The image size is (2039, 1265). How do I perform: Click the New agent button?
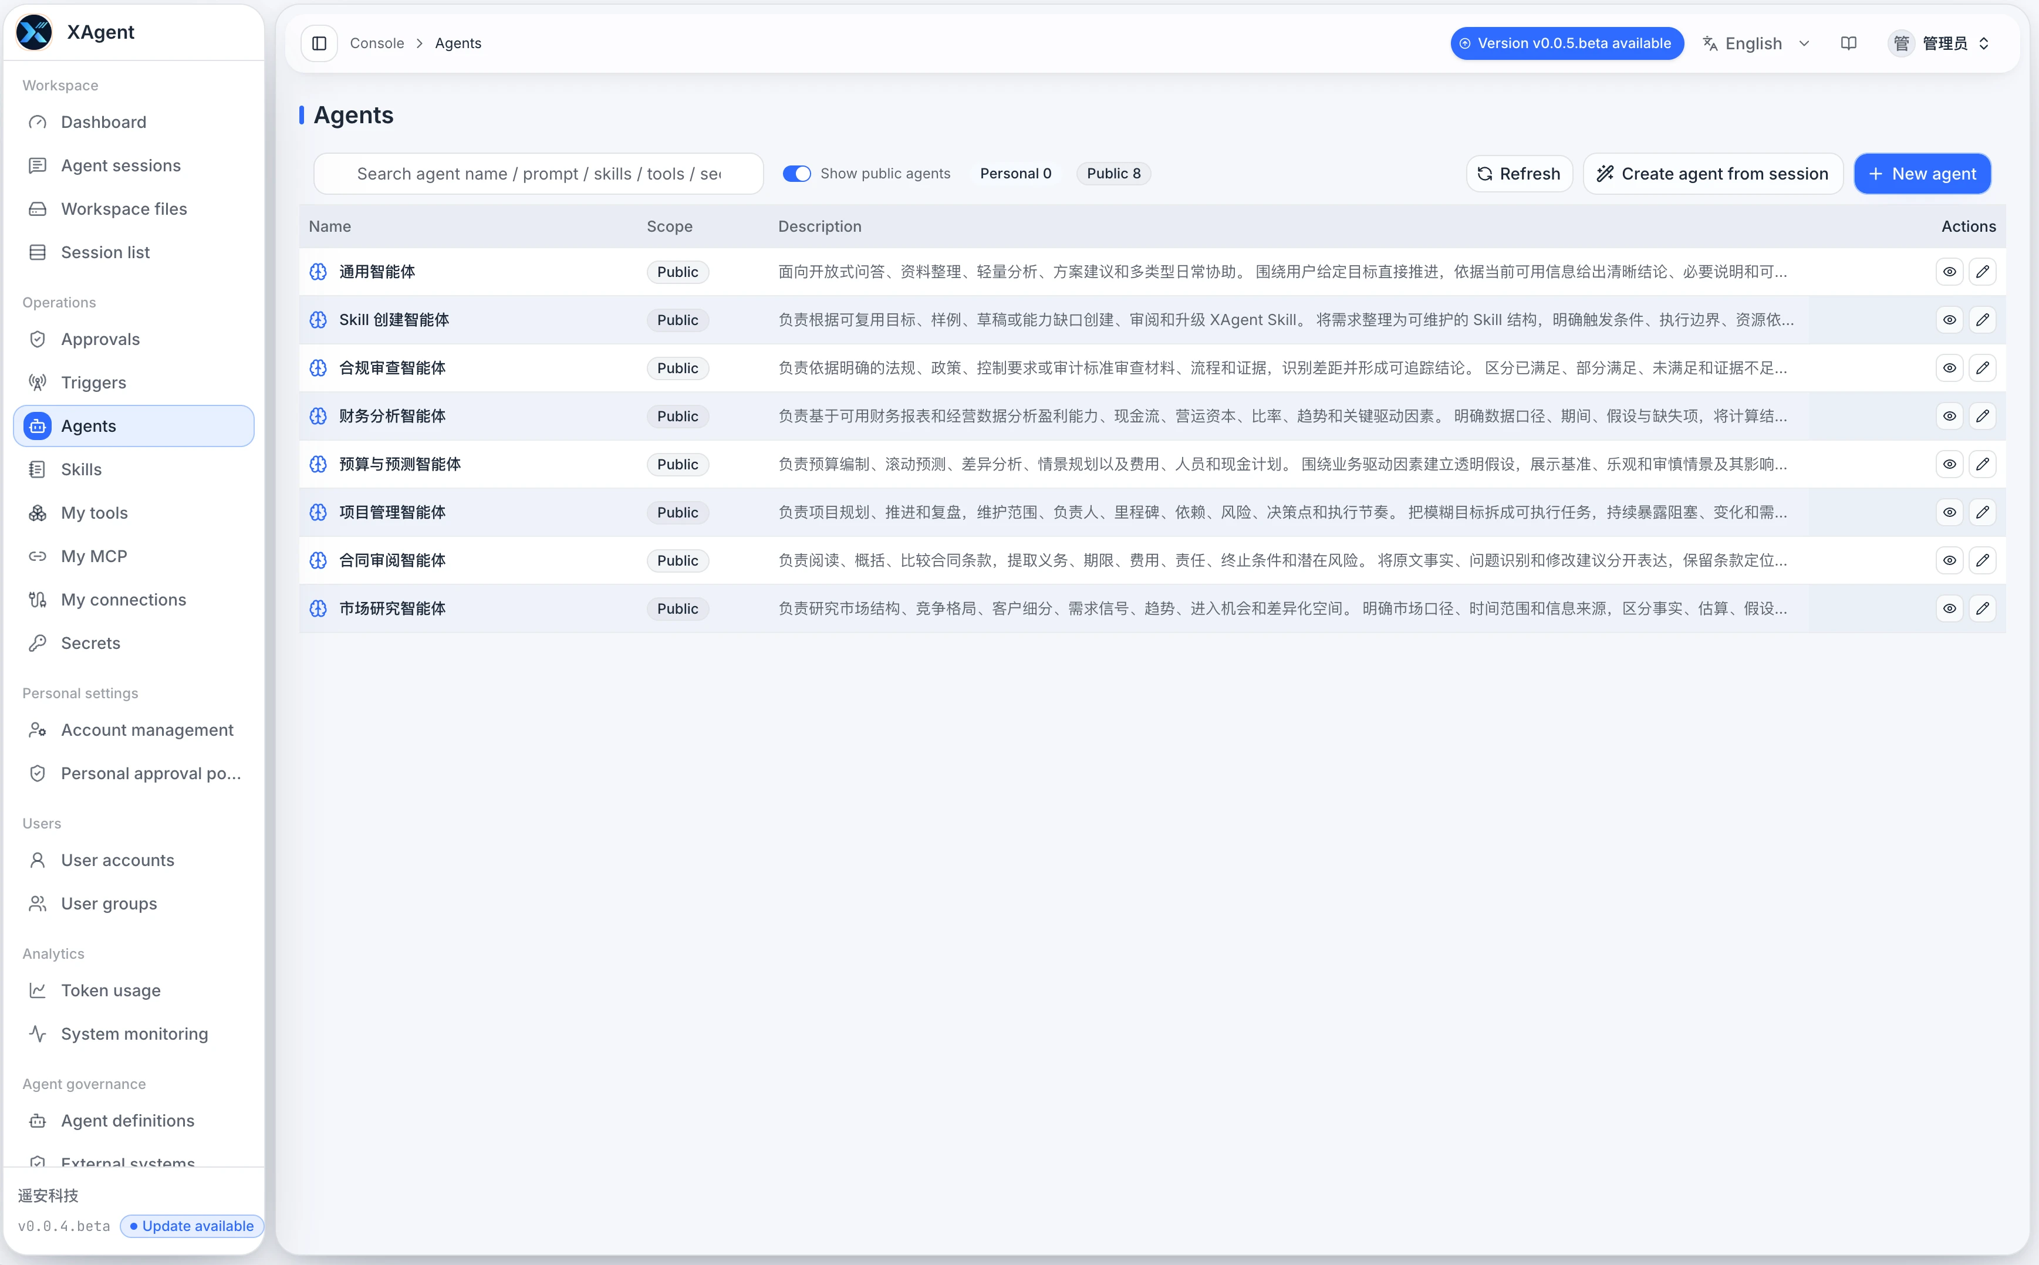pos(1922,174)
